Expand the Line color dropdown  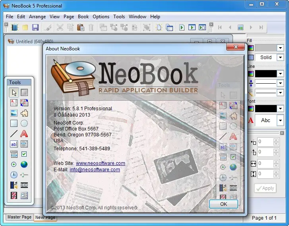coord(280,74)
